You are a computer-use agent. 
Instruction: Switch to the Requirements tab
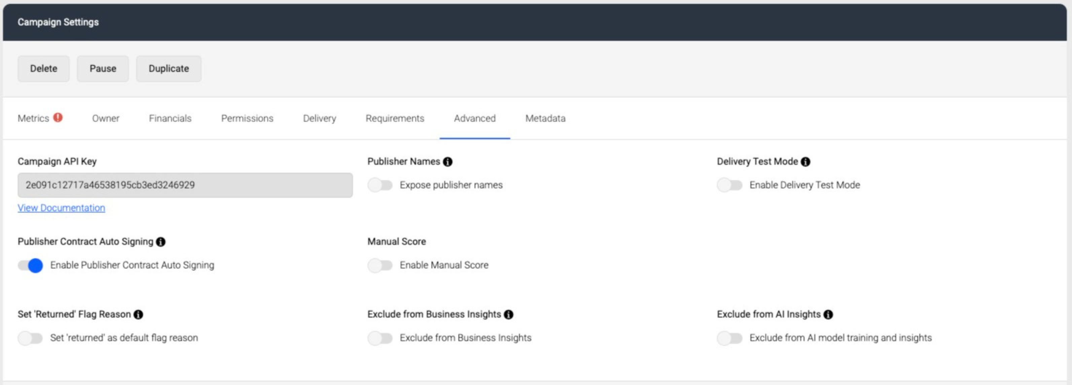(395, 118)
